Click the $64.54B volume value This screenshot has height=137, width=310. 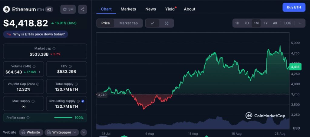(14, 72)
